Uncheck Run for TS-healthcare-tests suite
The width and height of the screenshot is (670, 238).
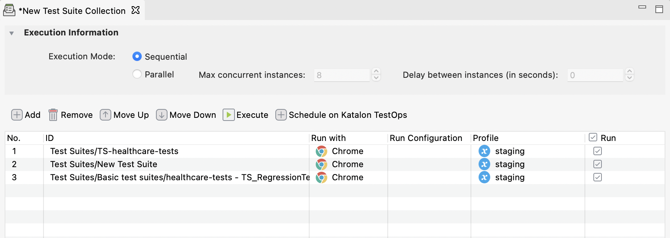[598, 151]
